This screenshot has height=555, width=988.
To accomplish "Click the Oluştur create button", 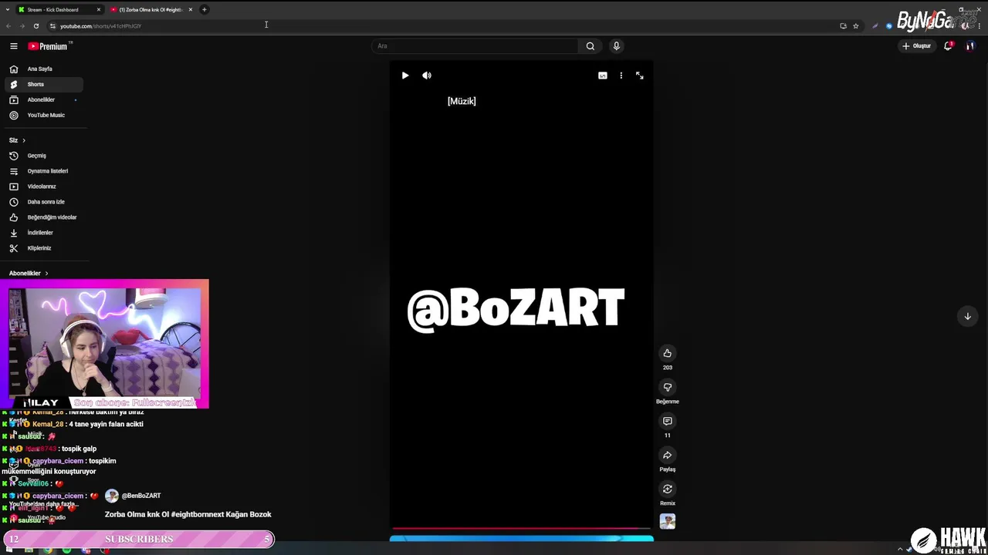I will pyautogui.click(x=917, y=46).
